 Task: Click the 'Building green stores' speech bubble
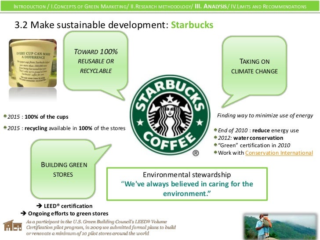tap(64, 169)
